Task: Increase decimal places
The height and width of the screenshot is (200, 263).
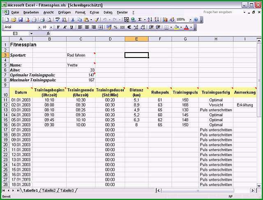Action: click(x=136, y=27)
